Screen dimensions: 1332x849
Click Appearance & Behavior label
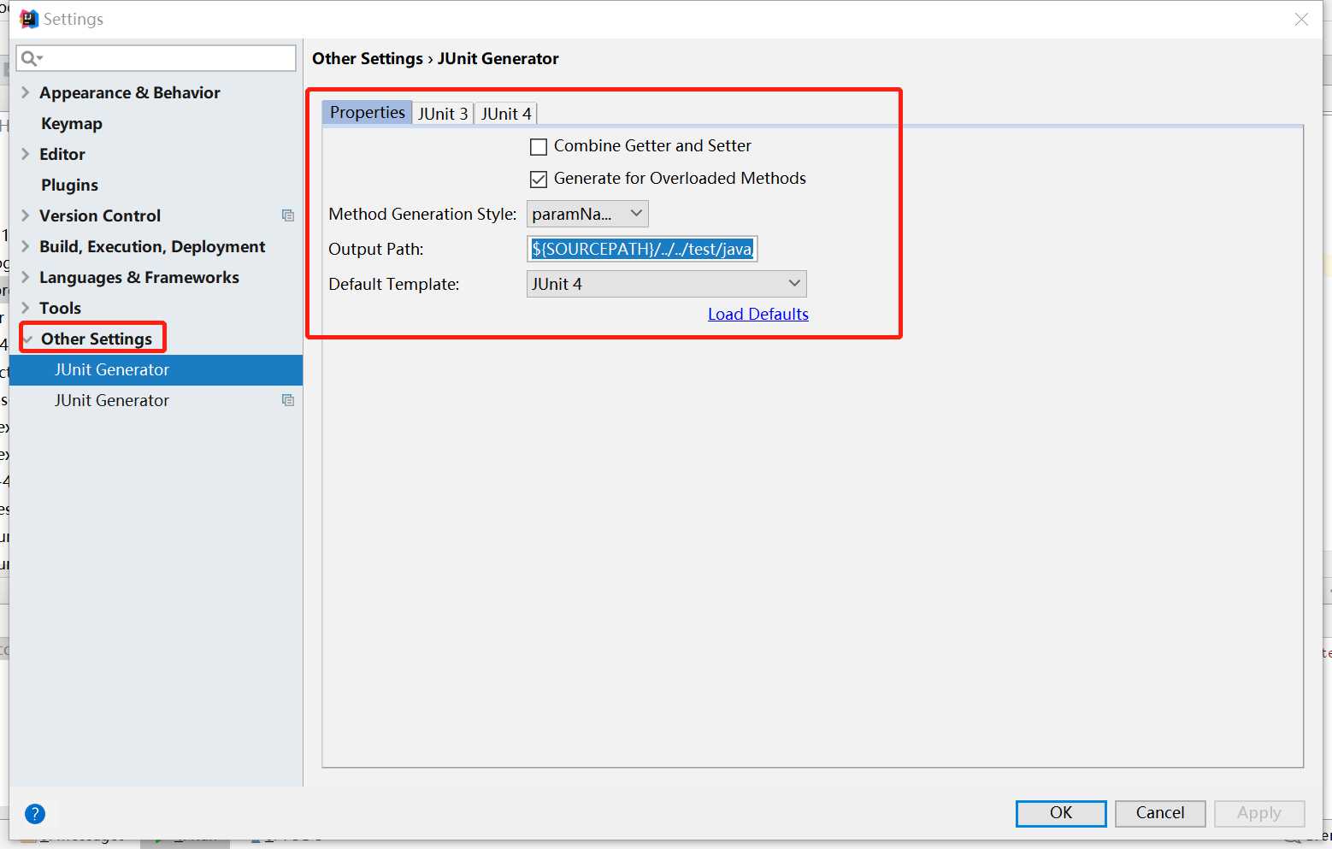coord(130,92)
